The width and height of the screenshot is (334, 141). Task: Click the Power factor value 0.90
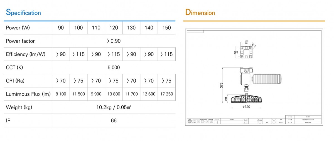pyautogui.click(x=114, y=41)
